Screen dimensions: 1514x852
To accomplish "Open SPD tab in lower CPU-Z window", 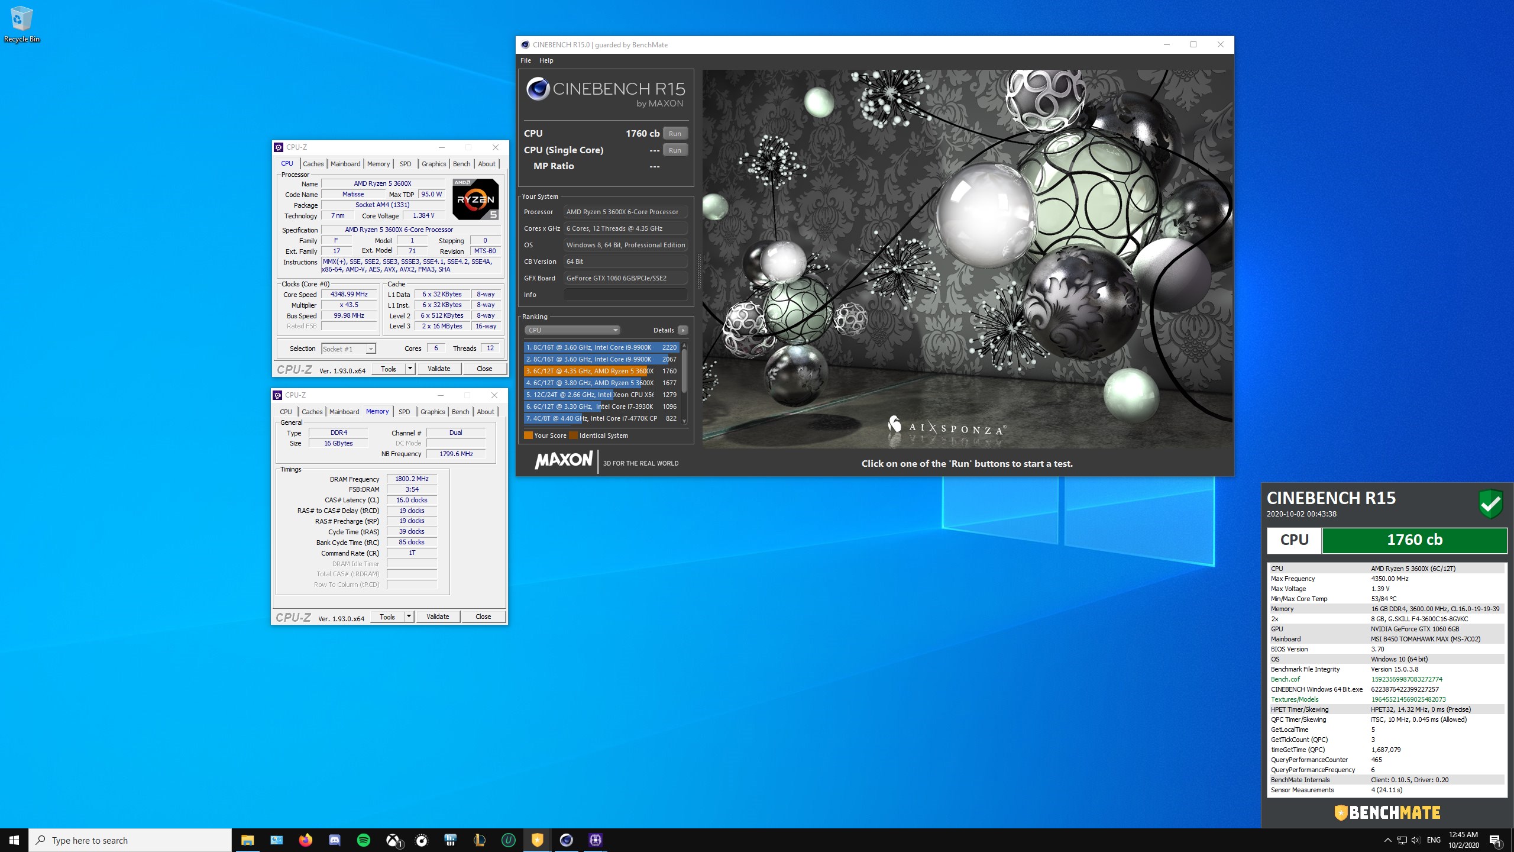I will [405, 412].
